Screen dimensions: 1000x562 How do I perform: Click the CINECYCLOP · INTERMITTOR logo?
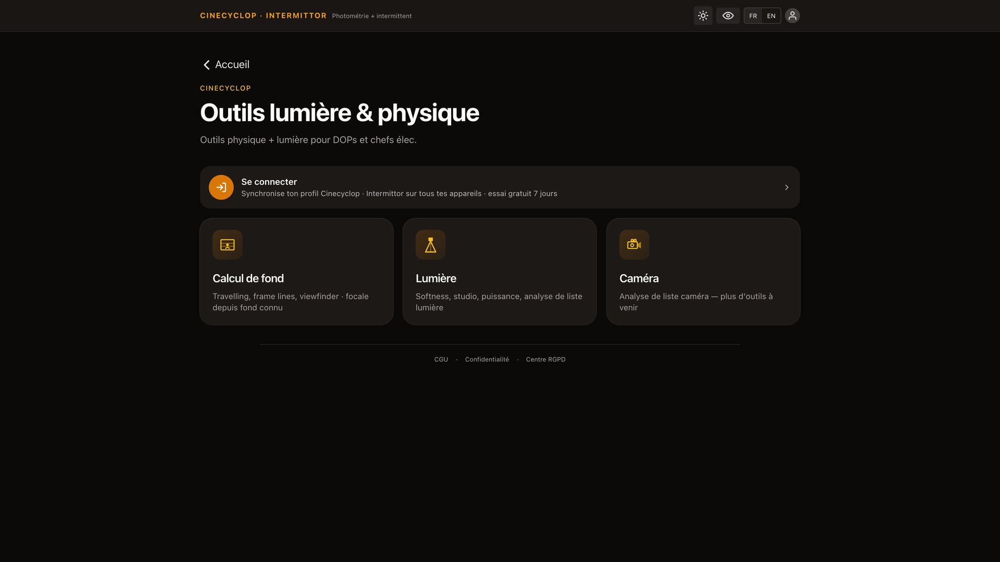click(x=263, y=16)
